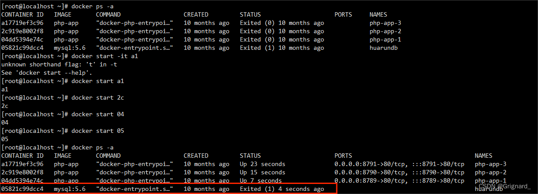The width and height of the screenshot is (538, 194).
Task: Click 'docker-php-entrypoi…' command in the 'Up 23 seconds' row
Action: click(135, 164)
